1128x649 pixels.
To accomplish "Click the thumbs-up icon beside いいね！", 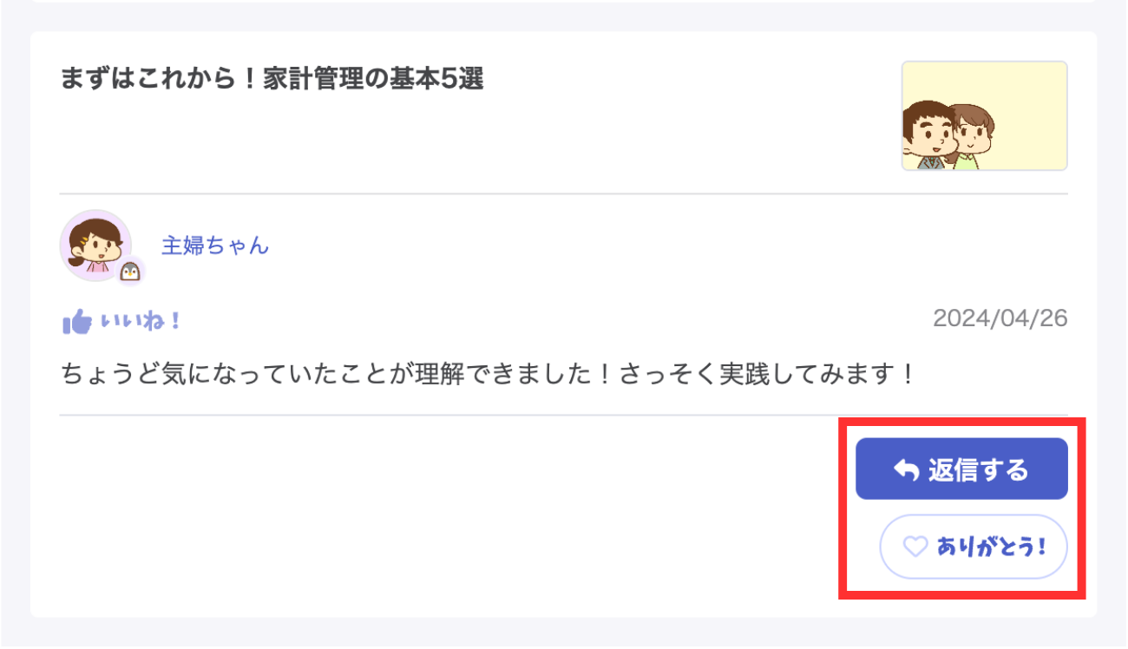I will coord(77,323).
